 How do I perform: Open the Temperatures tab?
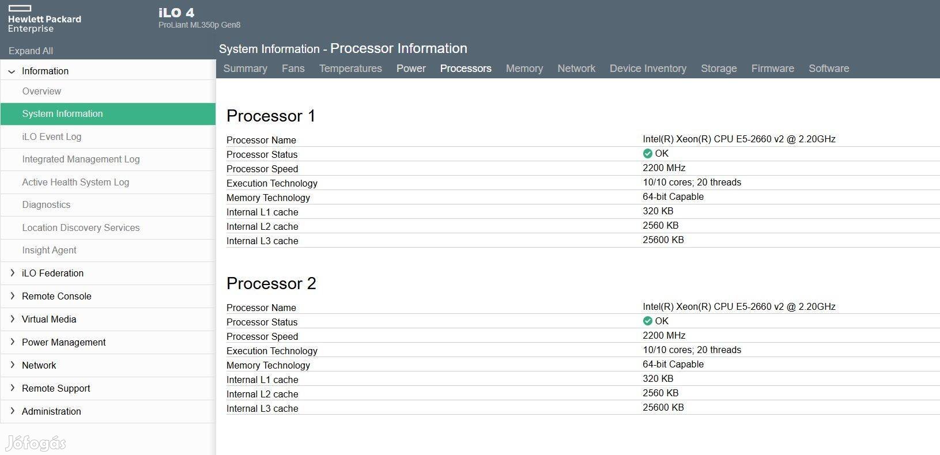350,68
